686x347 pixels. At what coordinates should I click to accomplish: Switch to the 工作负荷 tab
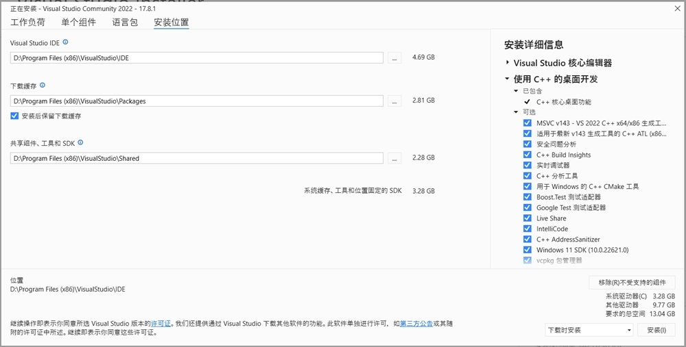point(27,23)
